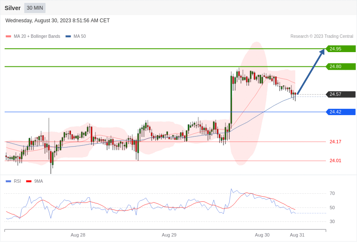The height and width of the screenshot is (242, 357).
Task: Click the 24.80 resistance price tag
Action: [341, 66]
